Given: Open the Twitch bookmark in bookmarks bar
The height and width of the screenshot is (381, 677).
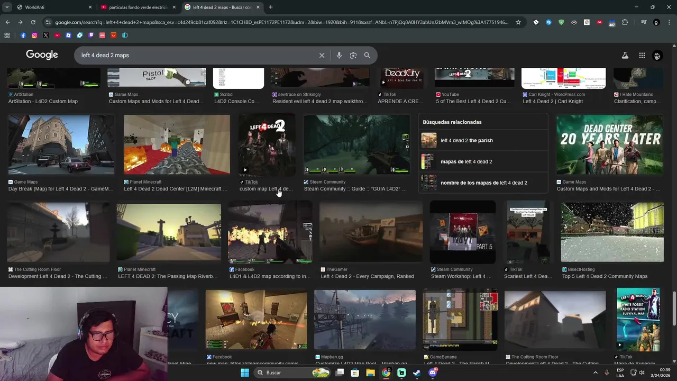Looking at the screenshot, I should point(91,35).
